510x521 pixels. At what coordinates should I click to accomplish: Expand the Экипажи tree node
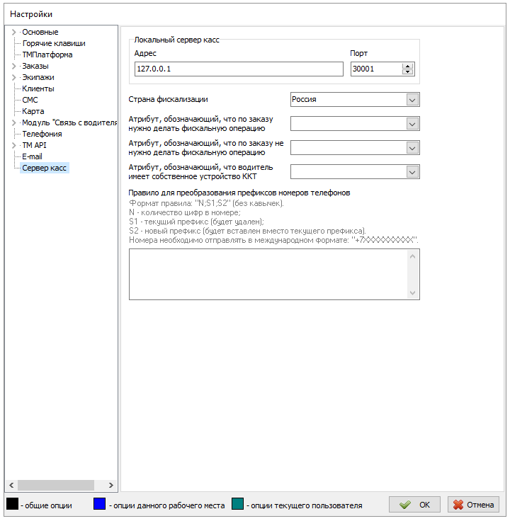click(13, 77)
